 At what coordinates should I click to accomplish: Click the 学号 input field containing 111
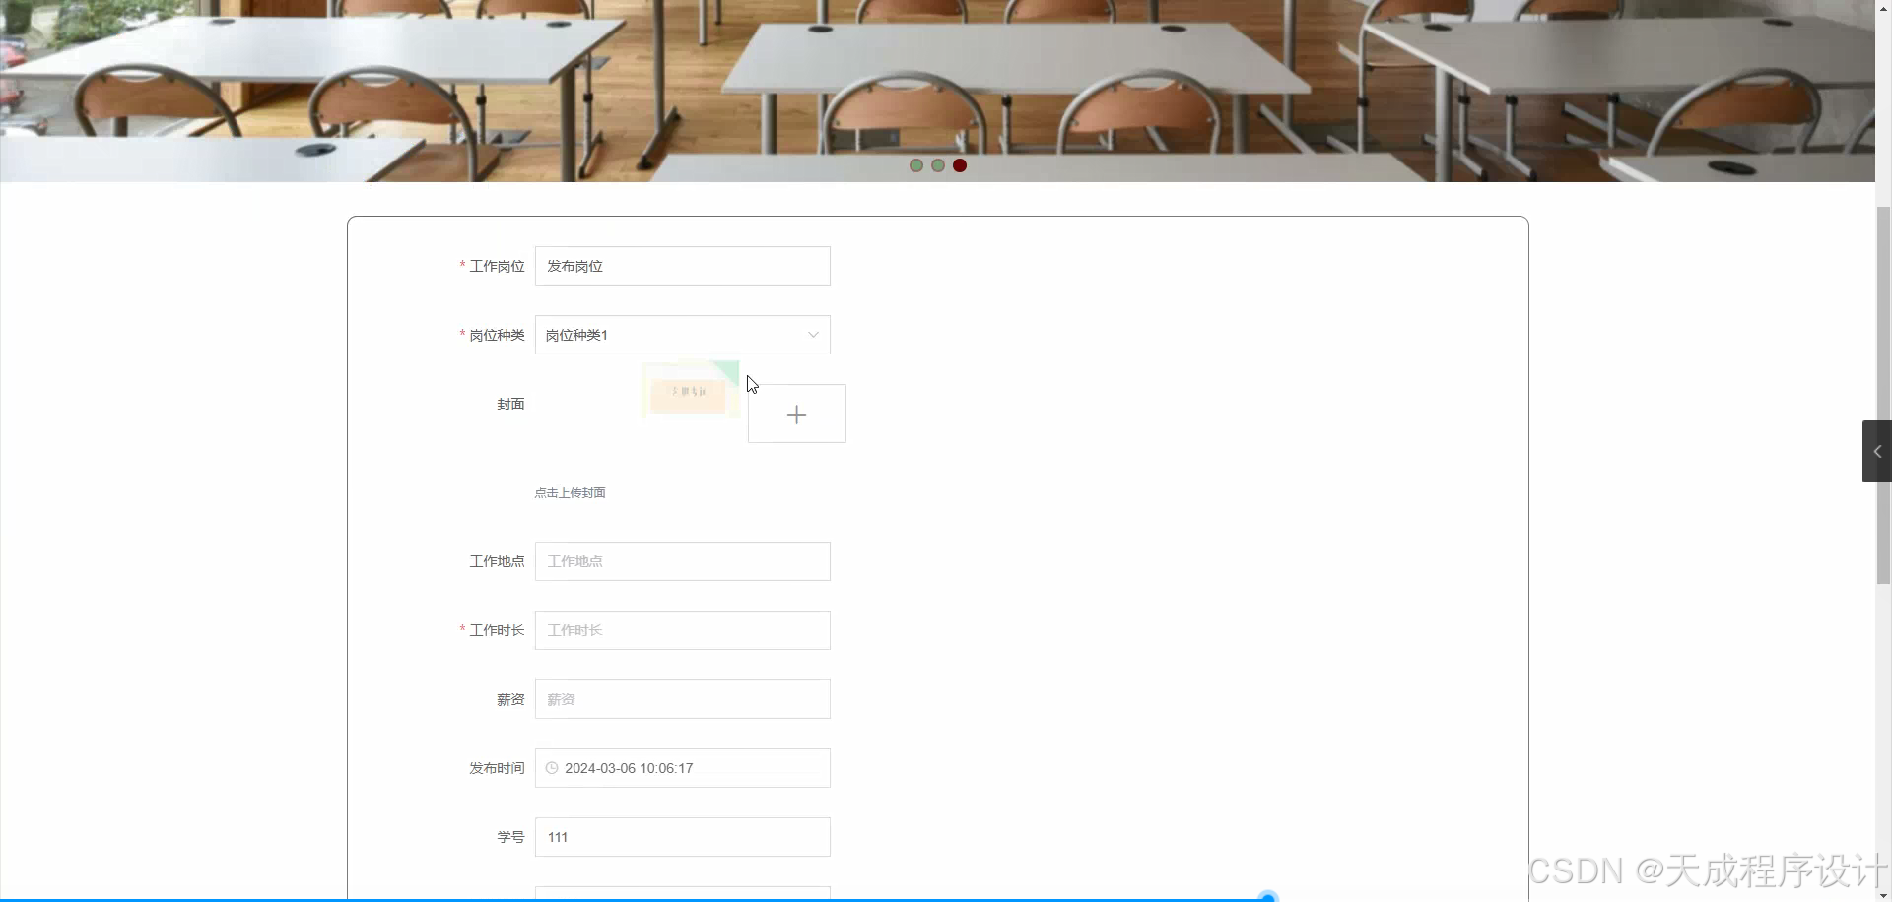tap(682, 837)
